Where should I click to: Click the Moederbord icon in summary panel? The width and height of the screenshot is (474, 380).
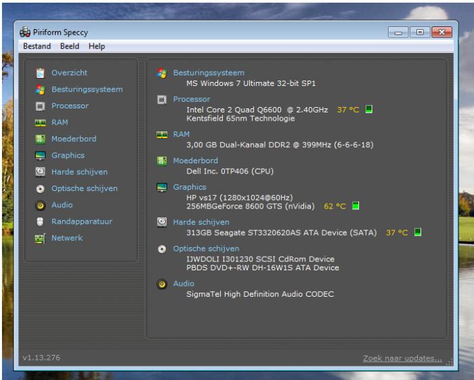(162, 161)
